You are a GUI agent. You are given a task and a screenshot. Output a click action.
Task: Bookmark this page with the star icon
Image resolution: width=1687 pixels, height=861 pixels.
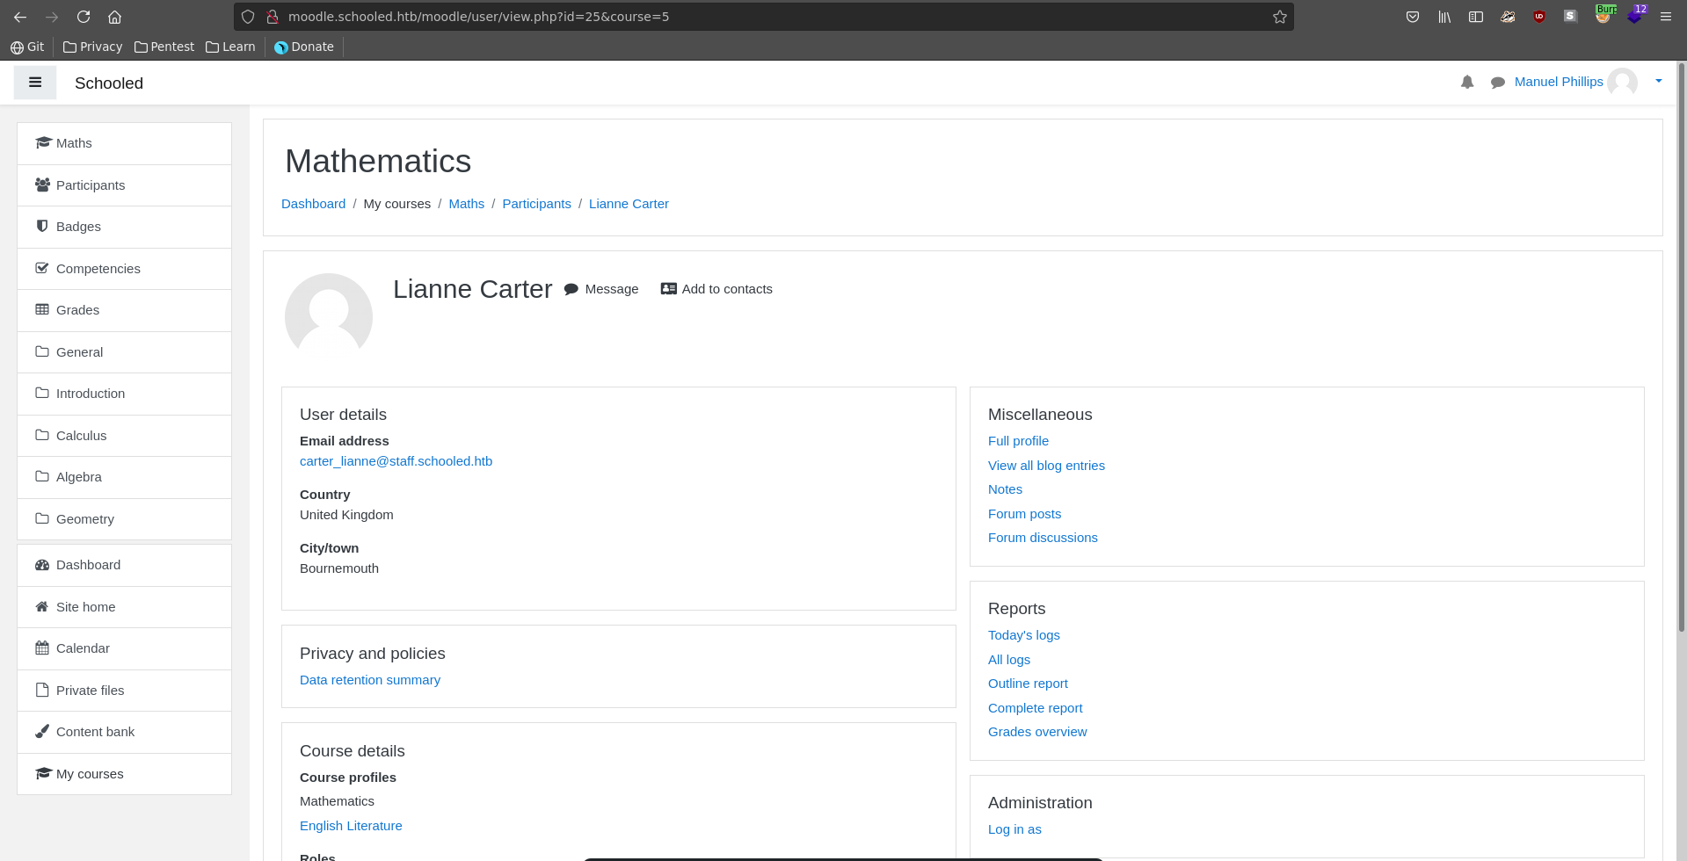coord(1279,17)
